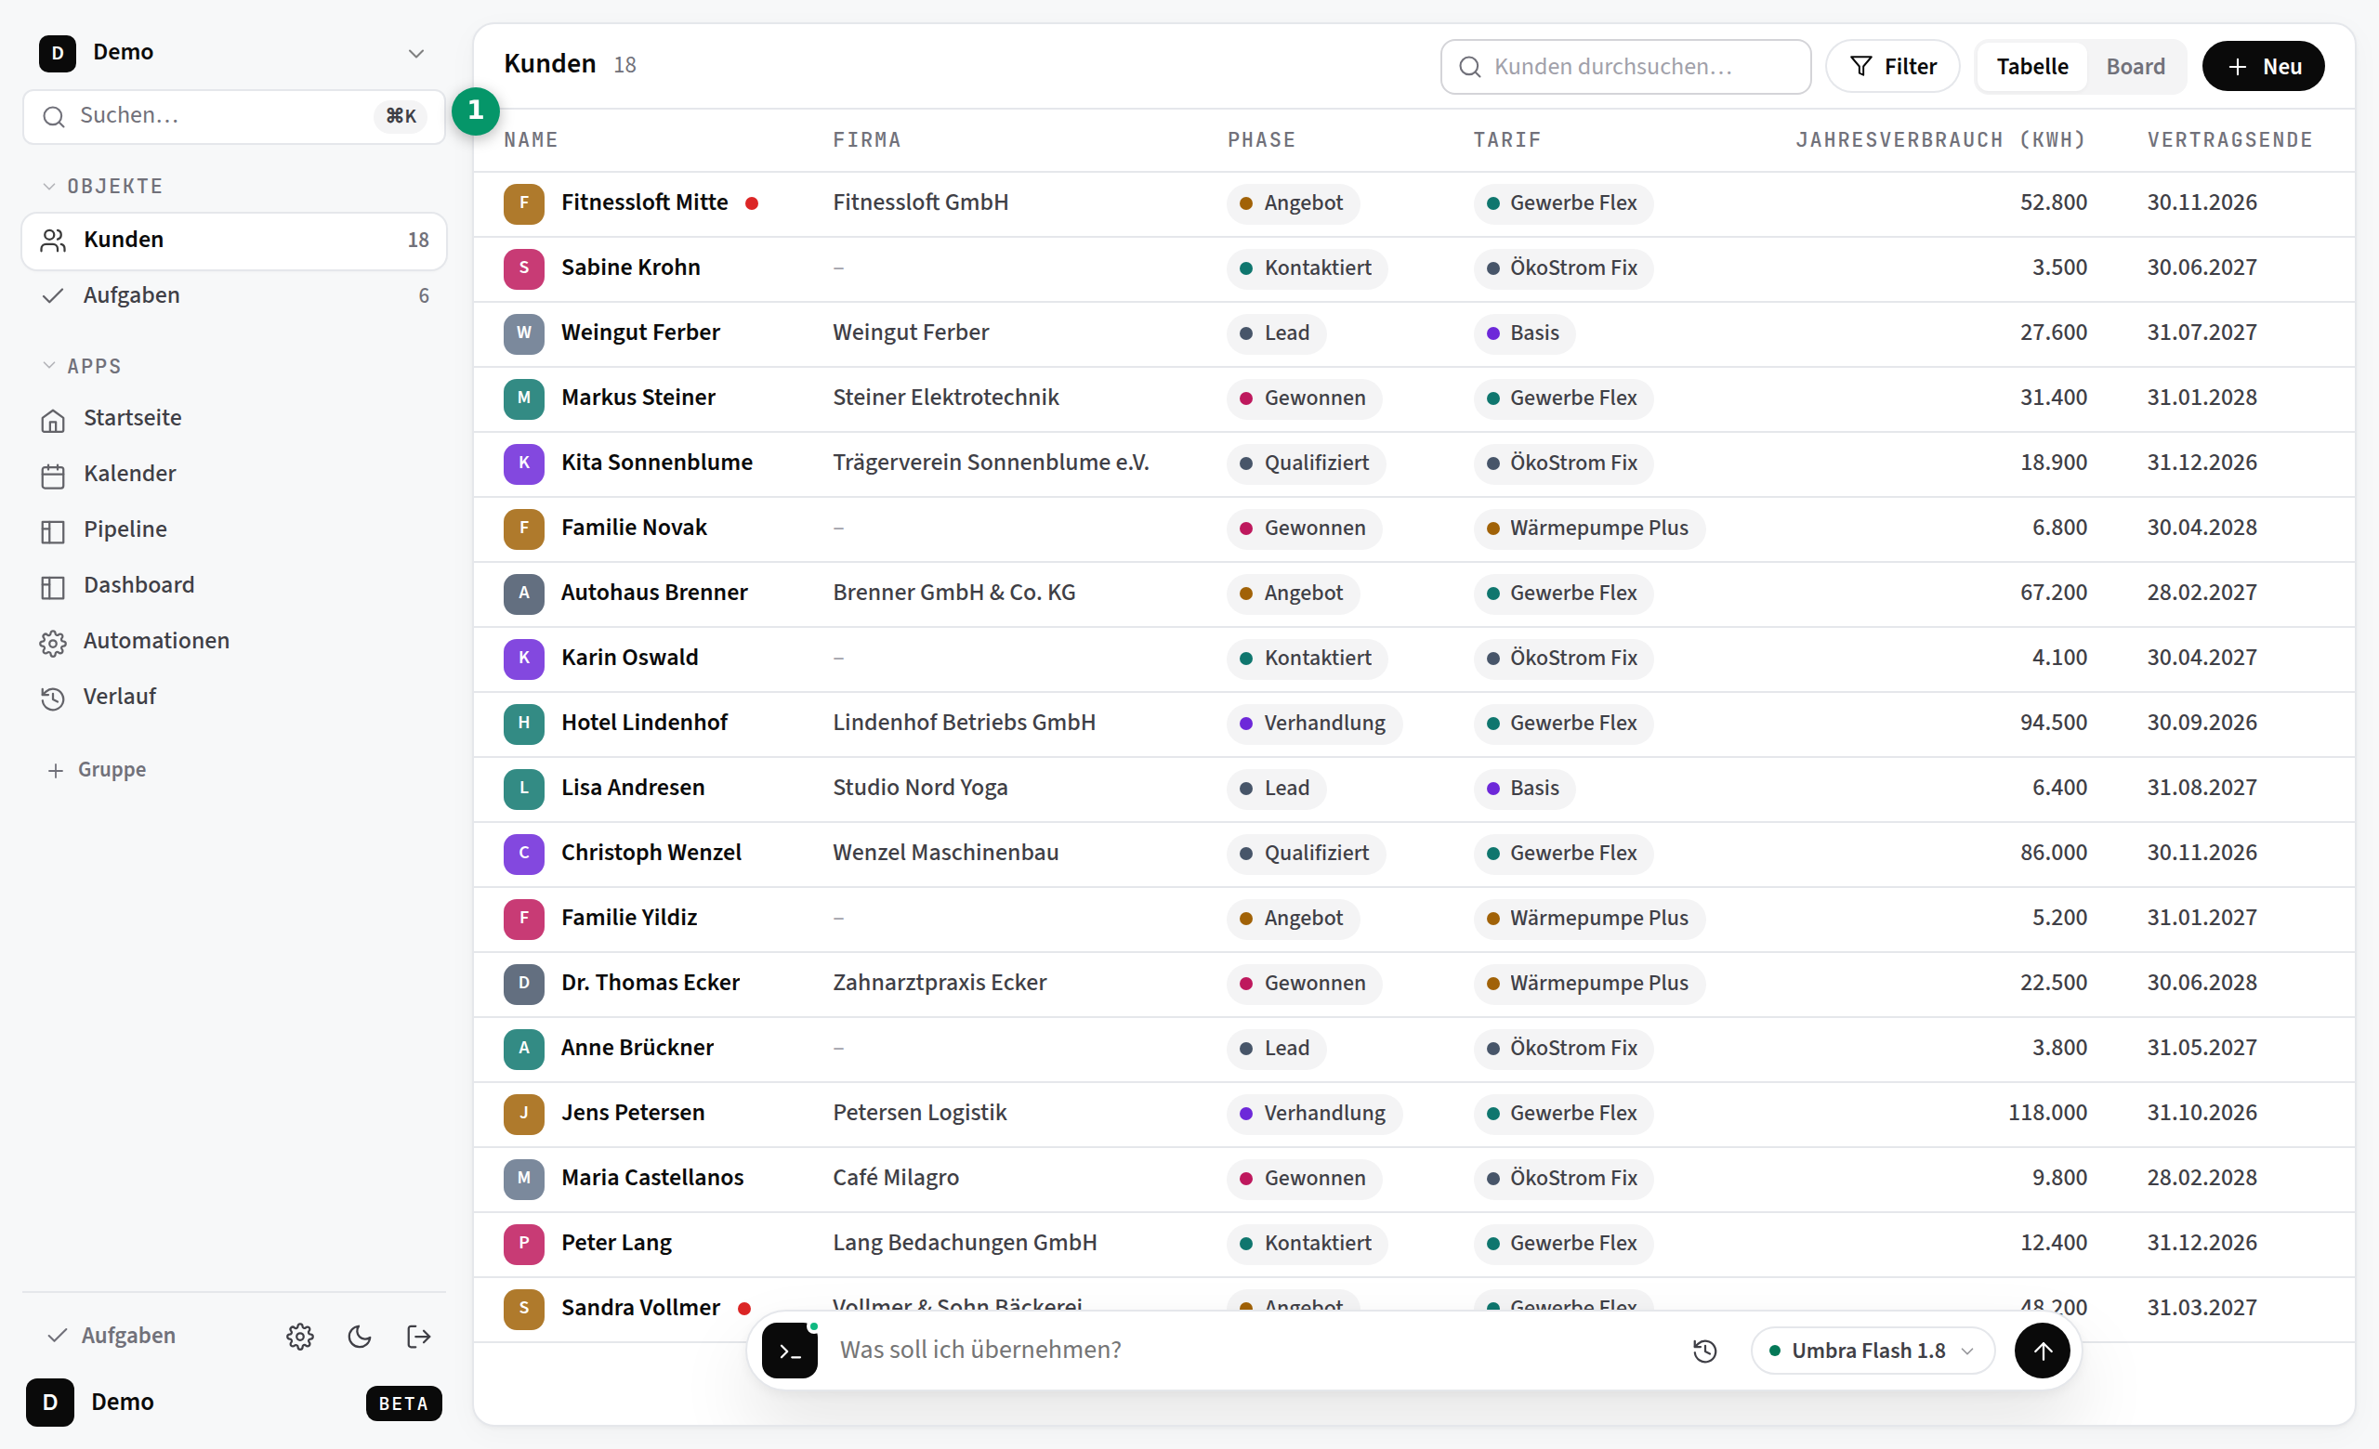The image size is (2379, 1449).
Task: Send the prompt with arrow button
Action: (2042, 1351)
